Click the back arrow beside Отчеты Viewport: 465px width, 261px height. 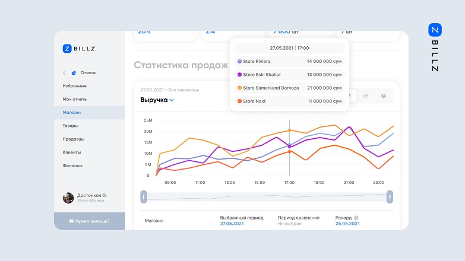pos(64,73)
